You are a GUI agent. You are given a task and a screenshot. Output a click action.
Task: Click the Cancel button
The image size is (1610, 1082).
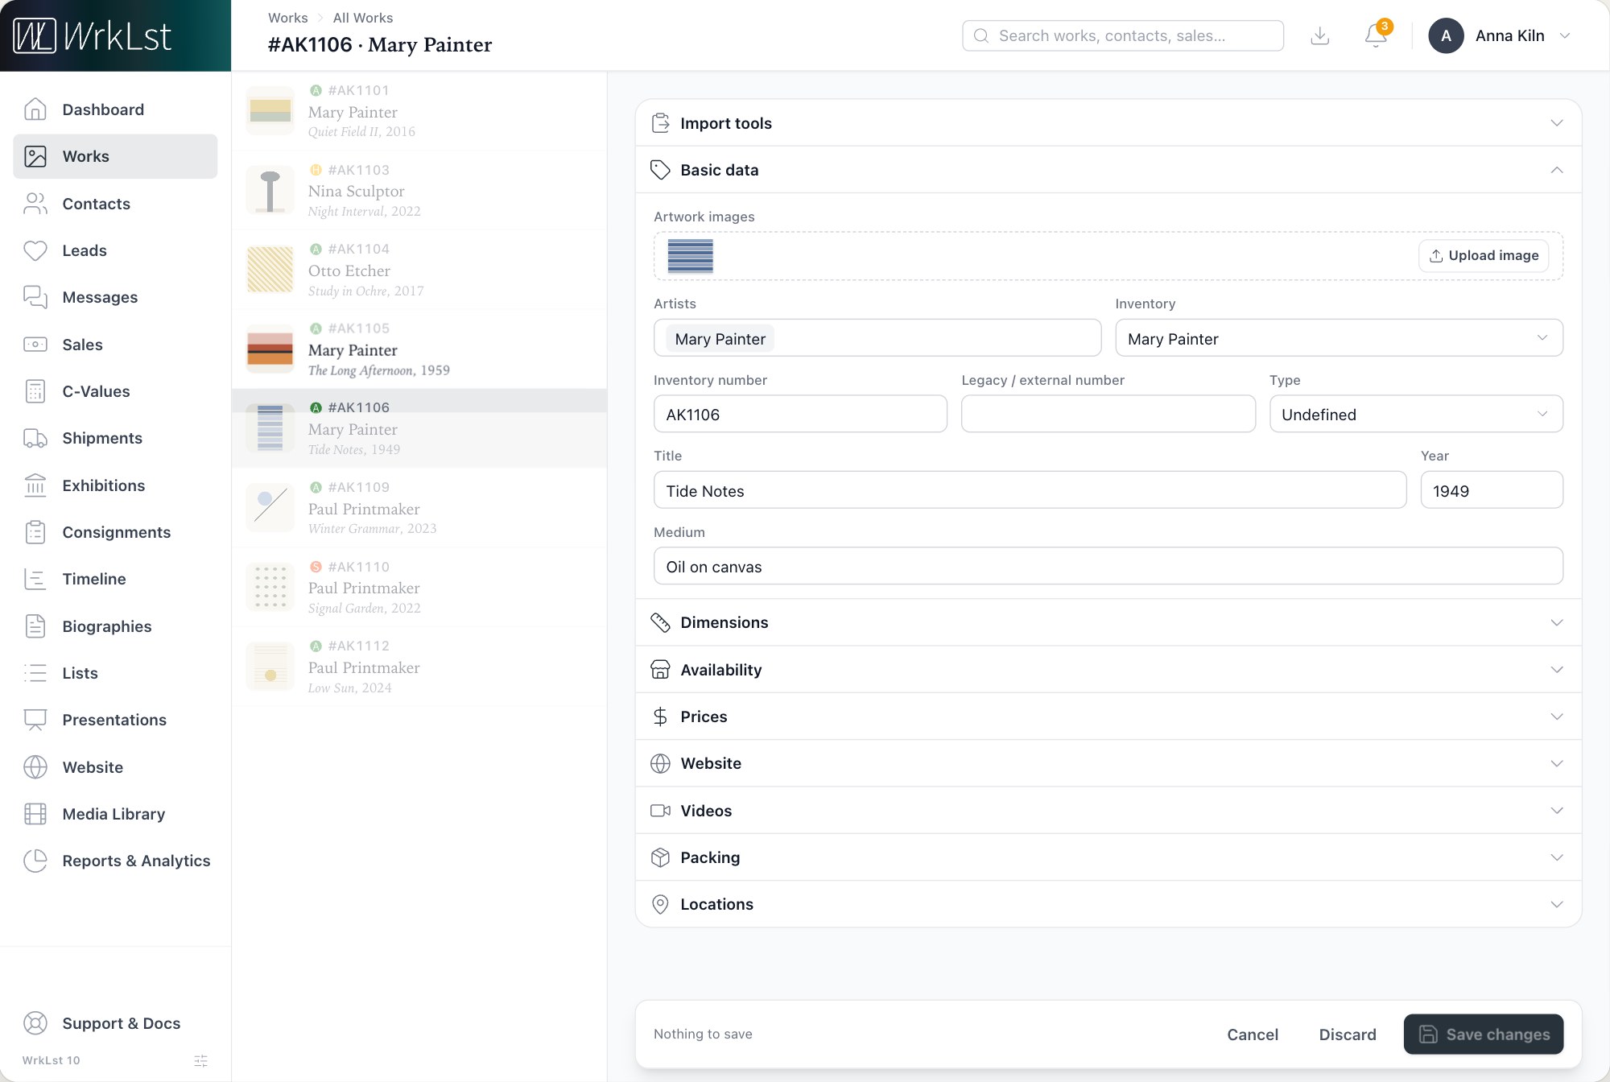point(1252,1035)
